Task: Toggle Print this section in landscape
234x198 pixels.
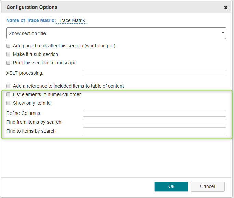Action: pos(8,63)
